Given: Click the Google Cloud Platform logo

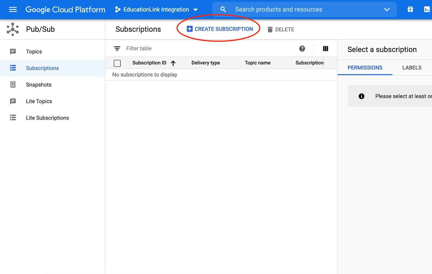Looking at the screenshot, I should coord(65,10).
